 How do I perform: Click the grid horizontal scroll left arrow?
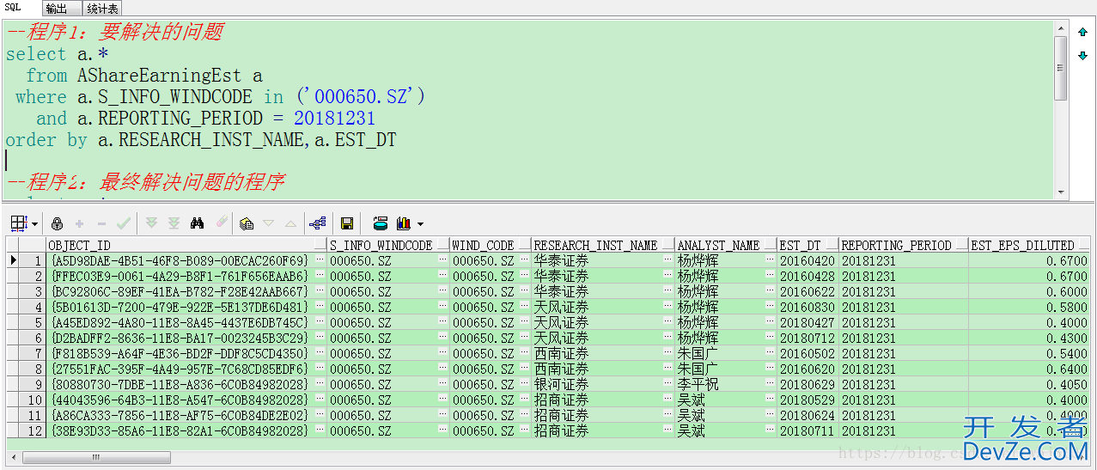click(x=14, y=457)
